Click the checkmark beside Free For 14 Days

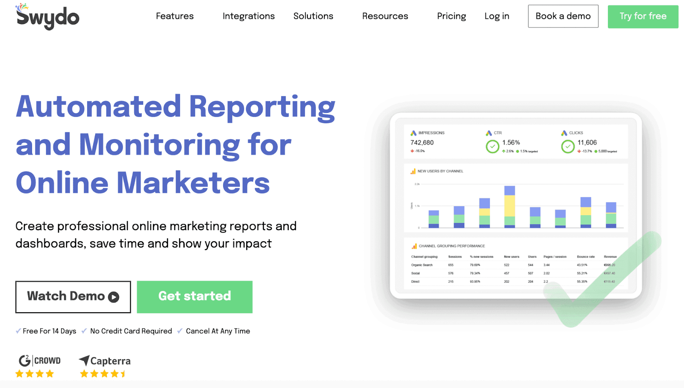tap(18, 331)
